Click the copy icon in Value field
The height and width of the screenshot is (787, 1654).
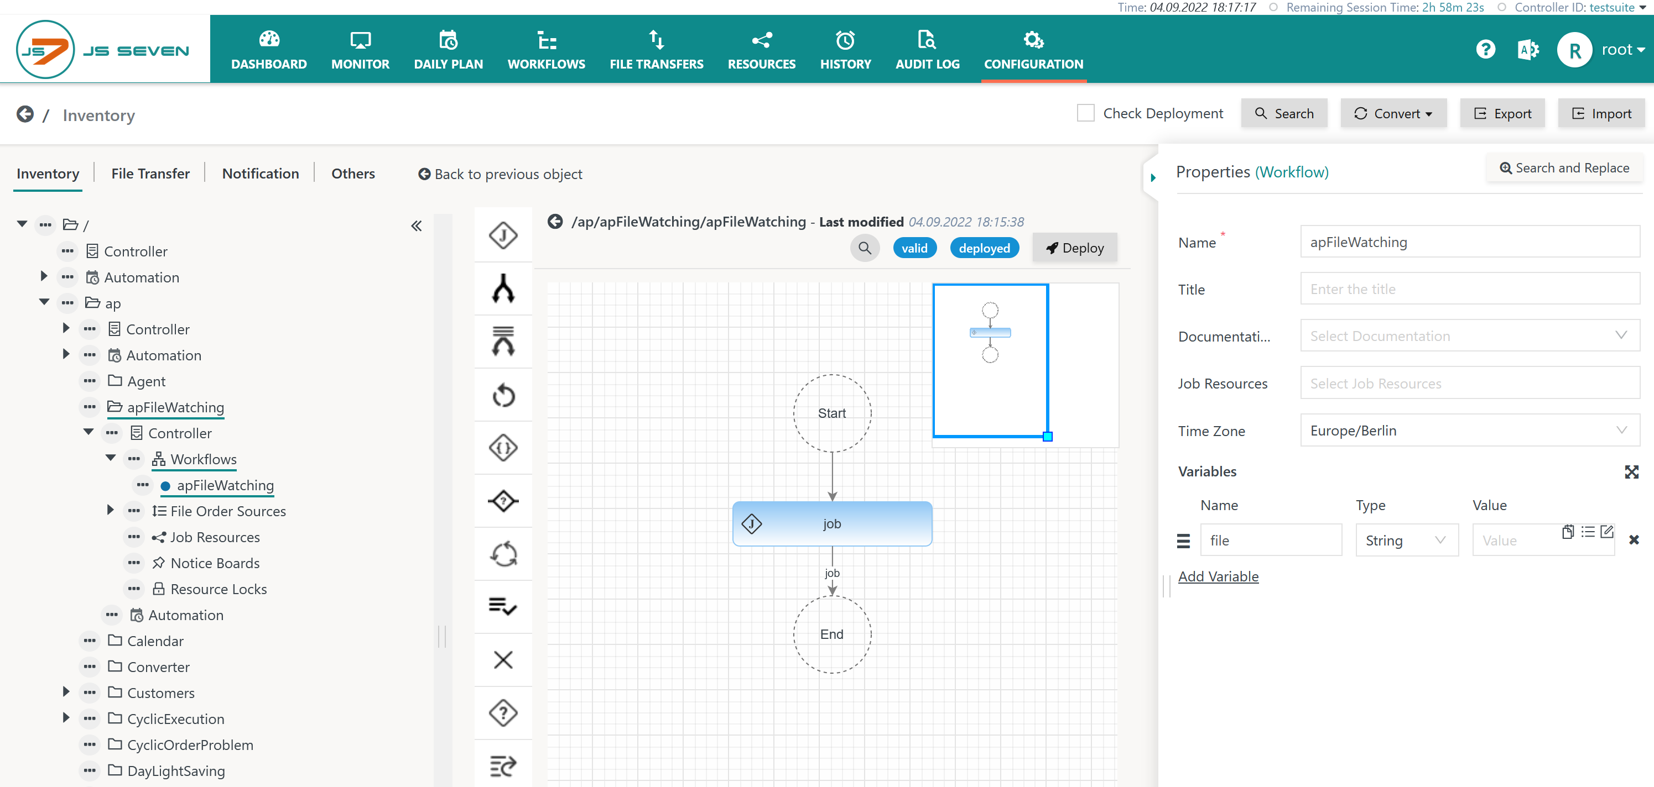[1567, 532]
